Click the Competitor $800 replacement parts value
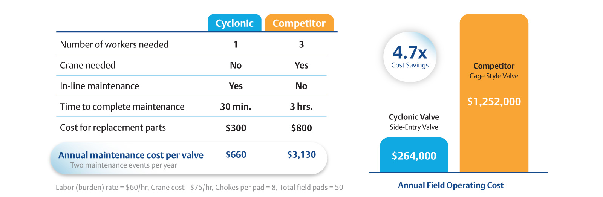Screen dimensions: 603x197 coord(301,128)
